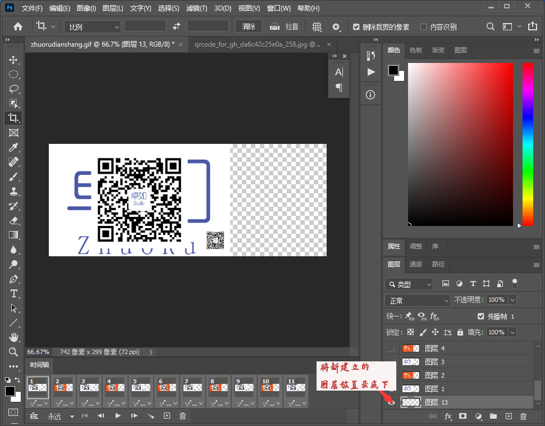Switch to the 通道 tab
This screenshot has width=545, height=426.
point(416,264)
